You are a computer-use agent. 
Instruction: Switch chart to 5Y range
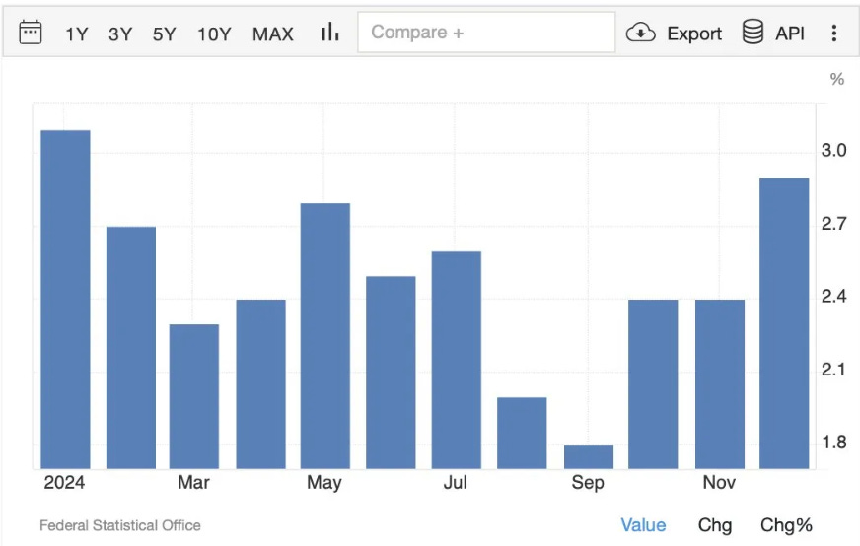[x=164, y=34]
